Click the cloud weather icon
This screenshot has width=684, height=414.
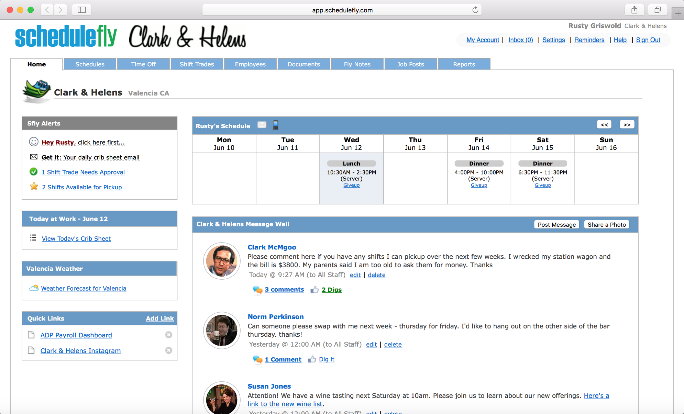click(x=34, y=288)
